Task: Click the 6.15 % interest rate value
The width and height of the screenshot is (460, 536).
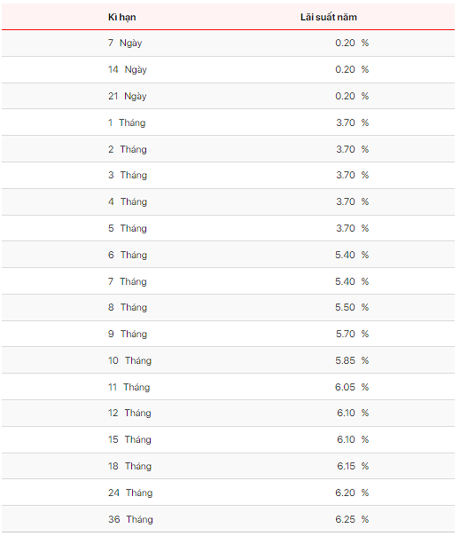Action: click(x=353, y=466)
